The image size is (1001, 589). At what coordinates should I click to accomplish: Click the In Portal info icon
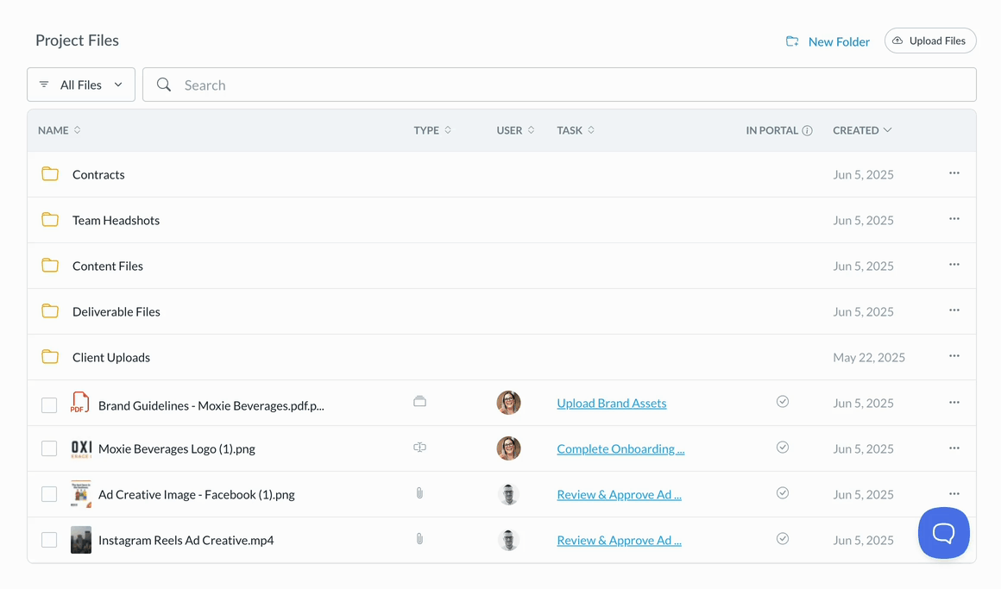807,131
